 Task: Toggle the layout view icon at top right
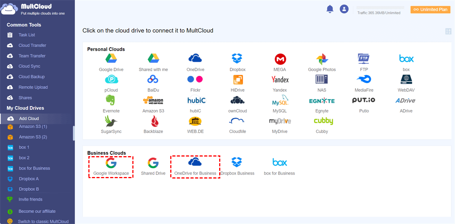448,31
